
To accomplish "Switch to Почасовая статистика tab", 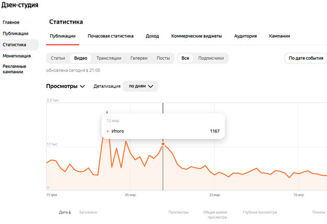I will pos(110,36).
